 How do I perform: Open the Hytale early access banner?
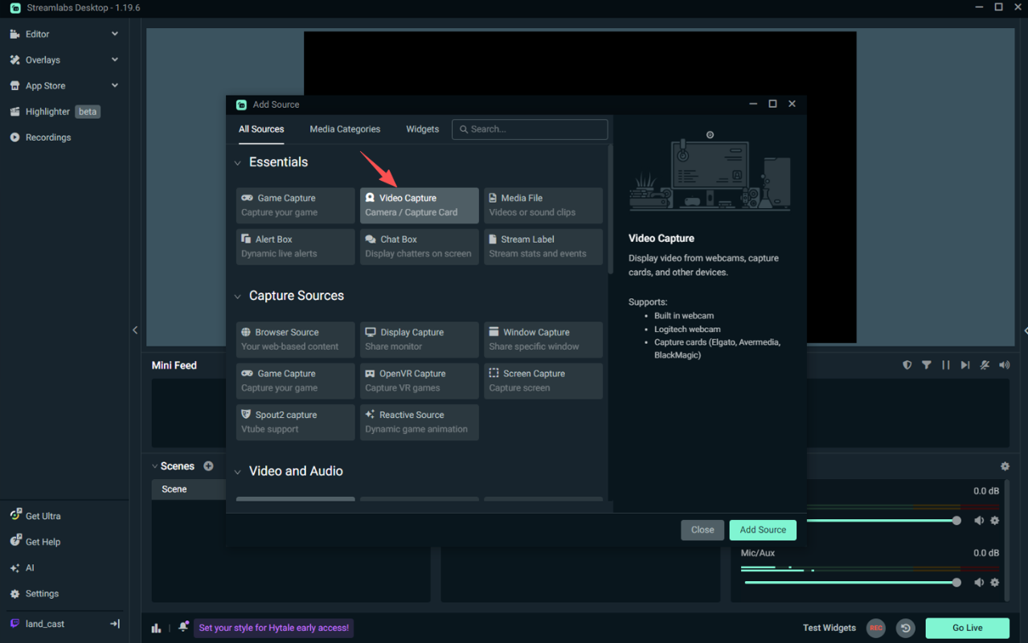(x=273, y=628)
